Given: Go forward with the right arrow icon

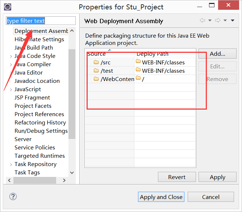Looking at the screenshot, I should coord(218,20).
